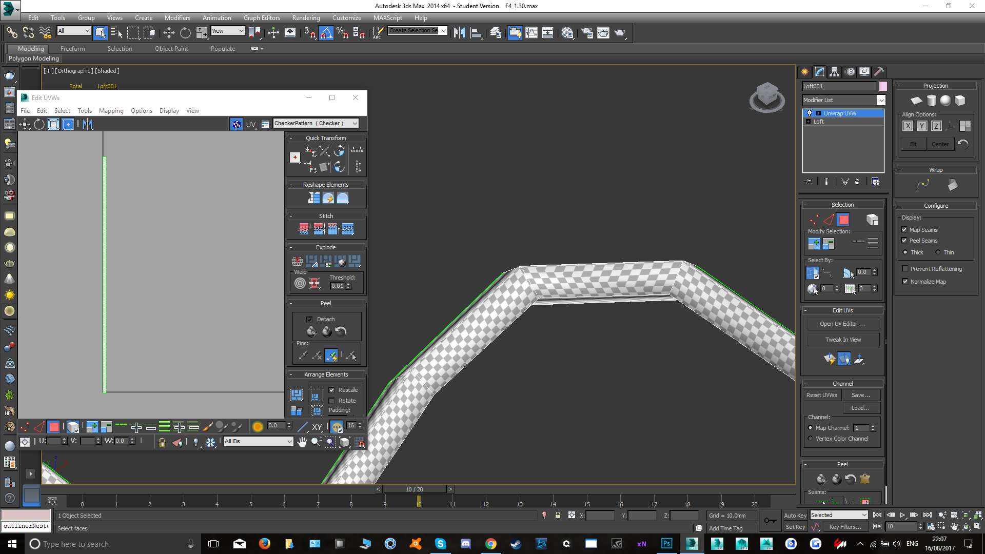The width and height of the screenshot is (985, 554).
Task: Click the Auto Key button
Action: (795, 516)
